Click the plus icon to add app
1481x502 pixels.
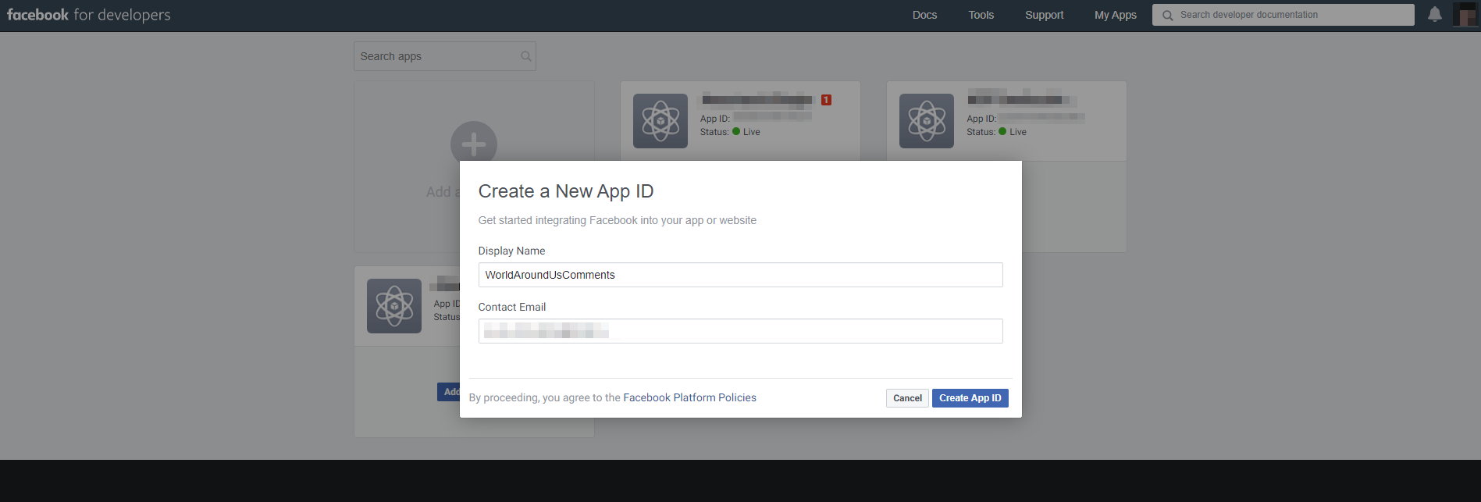[474, 144]
